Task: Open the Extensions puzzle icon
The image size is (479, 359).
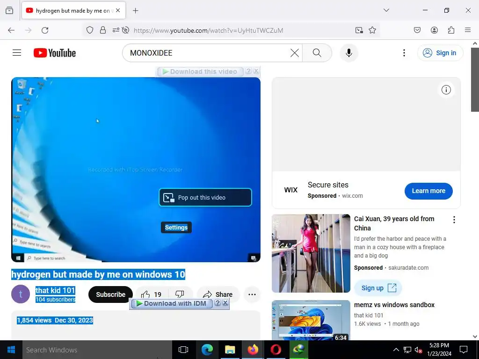Action: coord(451,30)
